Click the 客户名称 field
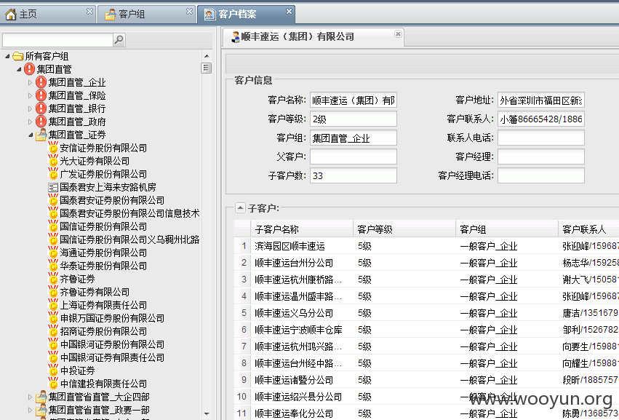 click(354, 100)
